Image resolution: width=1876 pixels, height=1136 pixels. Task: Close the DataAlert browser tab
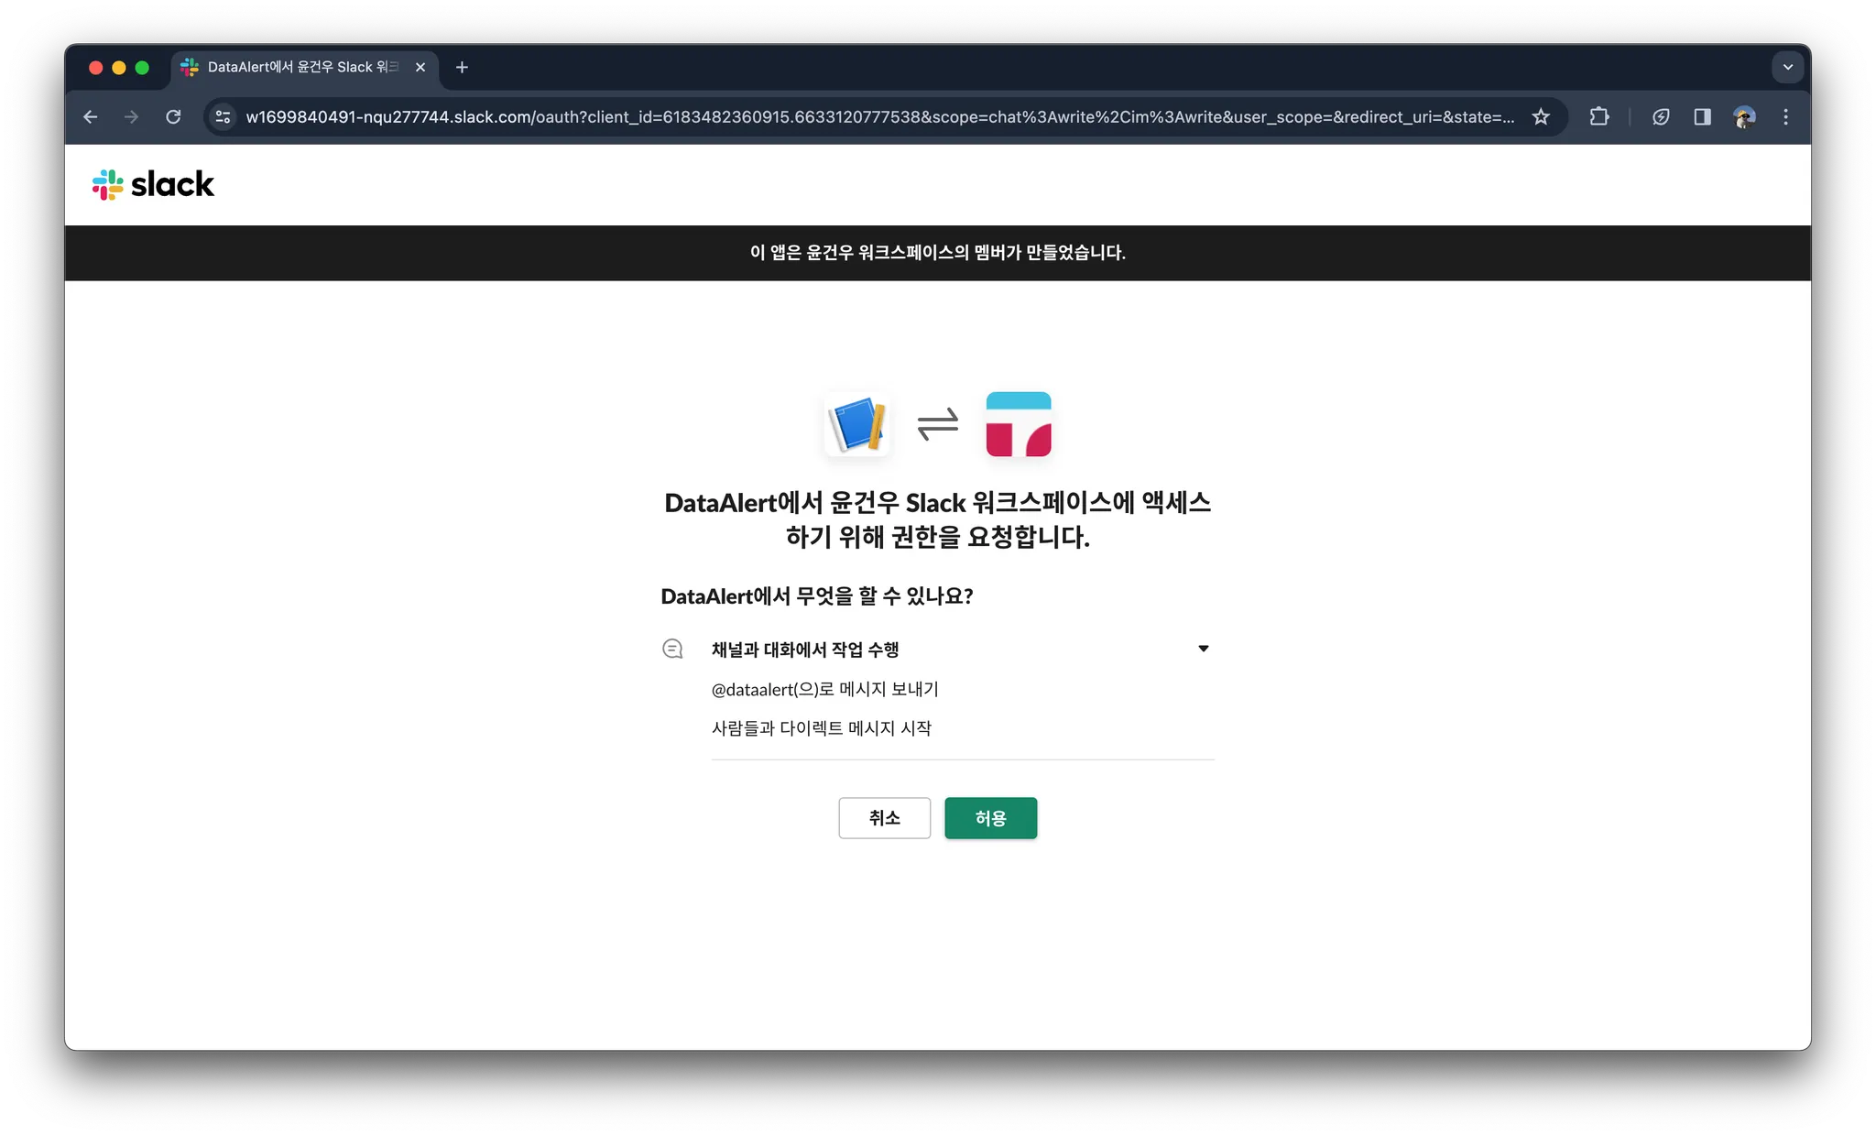click(x=420, y=67)
